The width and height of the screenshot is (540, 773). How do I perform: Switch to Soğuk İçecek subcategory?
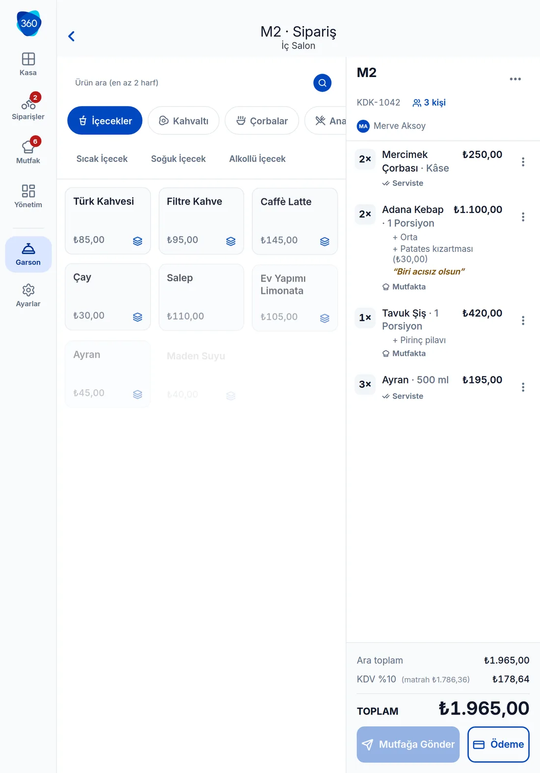click(x=178, y=159)
